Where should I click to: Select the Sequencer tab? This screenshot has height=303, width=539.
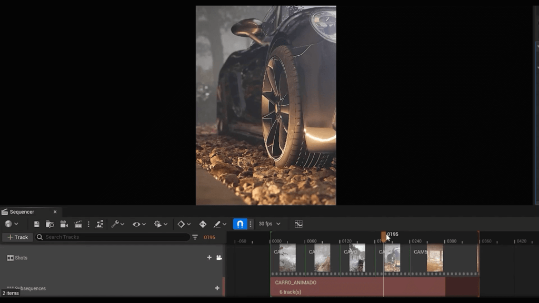coord(22,212)
